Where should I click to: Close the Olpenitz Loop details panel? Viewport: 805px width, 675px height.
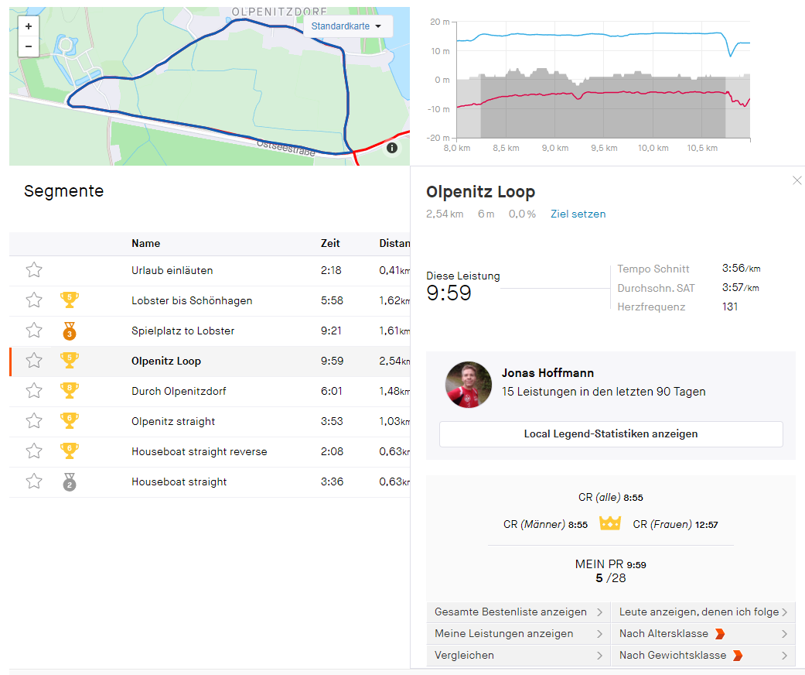(797, 180)
